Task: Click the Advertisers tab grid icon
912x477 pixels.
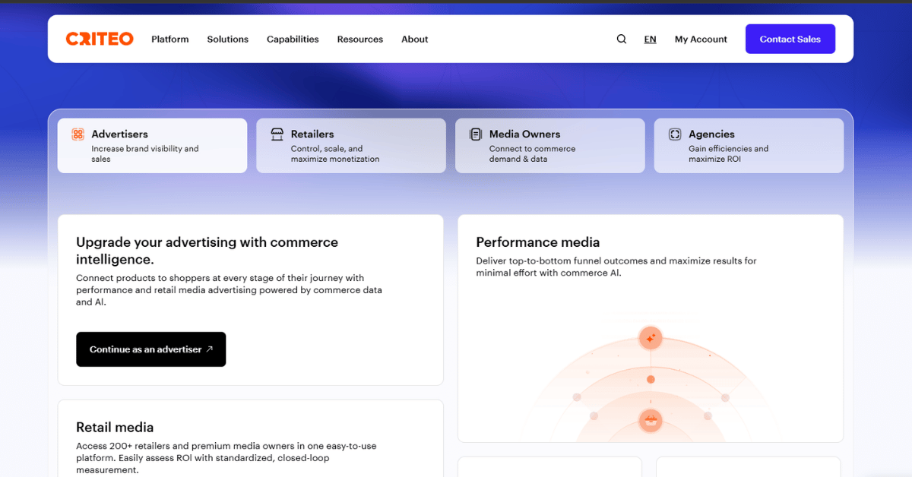Action: 78,134
